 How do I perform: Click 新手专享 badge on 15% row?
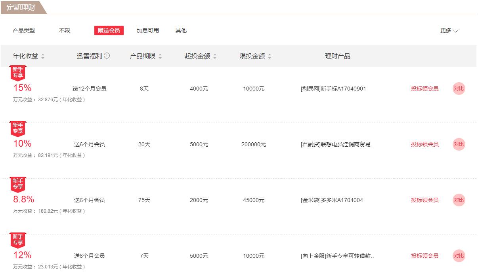(x=18, y=73)
